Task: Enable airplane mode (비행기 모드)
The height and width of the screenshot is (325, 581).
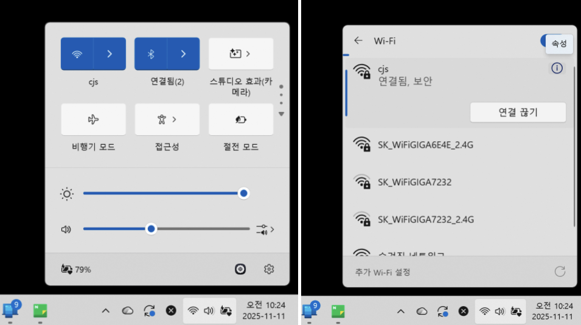Action: coord(93,119)
